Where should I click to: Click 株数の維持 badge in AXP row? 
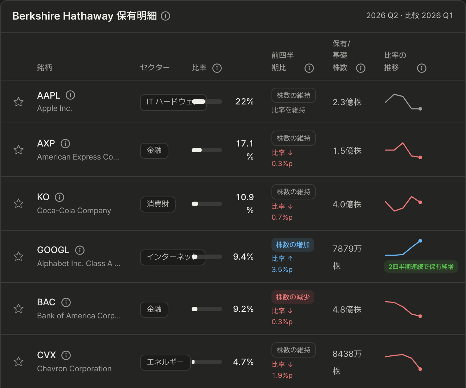tap(294, 138)
